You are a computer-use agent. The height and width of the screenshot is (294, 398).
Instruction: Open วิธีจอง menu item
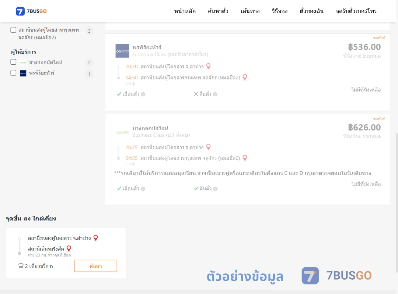click(x=279, y=11)
